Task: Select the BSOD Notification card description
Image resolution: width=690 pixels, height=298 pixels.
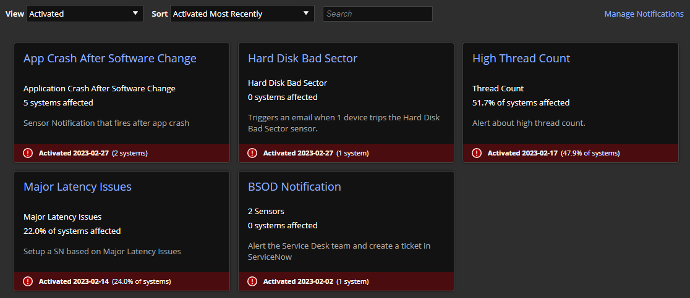Action: 339,252
